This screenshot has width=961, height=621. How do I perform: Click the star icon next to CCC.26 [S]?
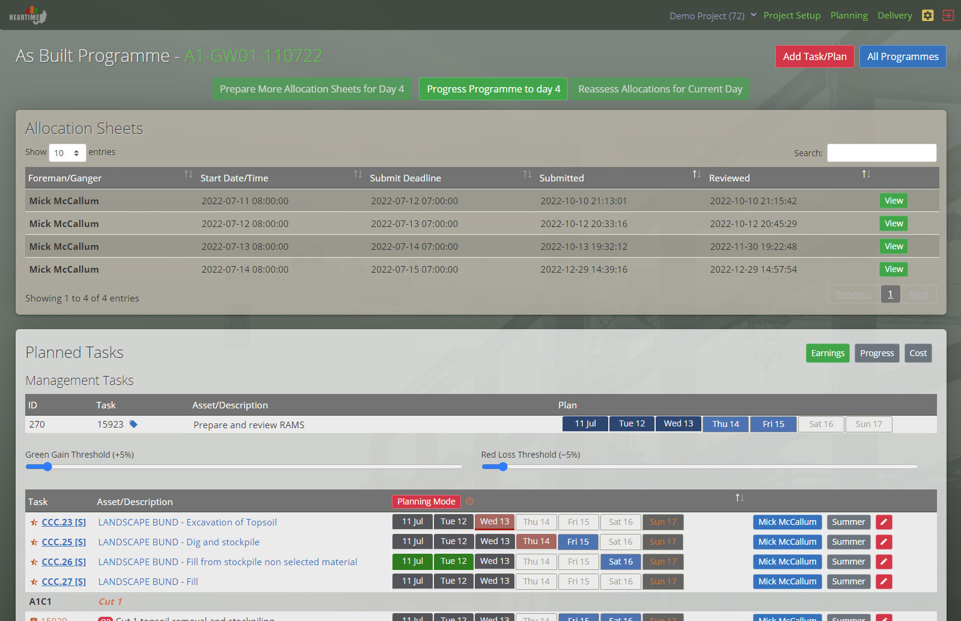34,562
